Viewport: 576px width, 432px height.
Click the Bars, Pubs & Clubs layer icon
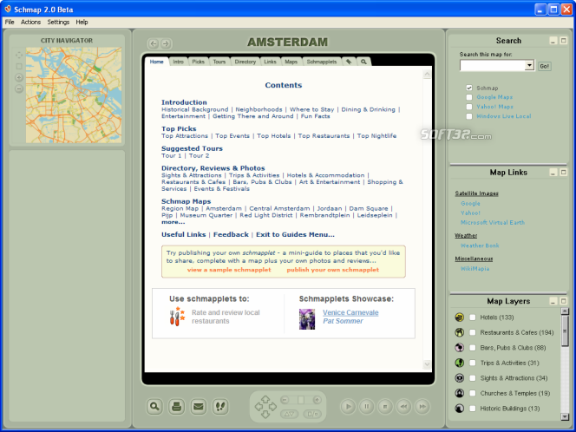coord(459,348)
